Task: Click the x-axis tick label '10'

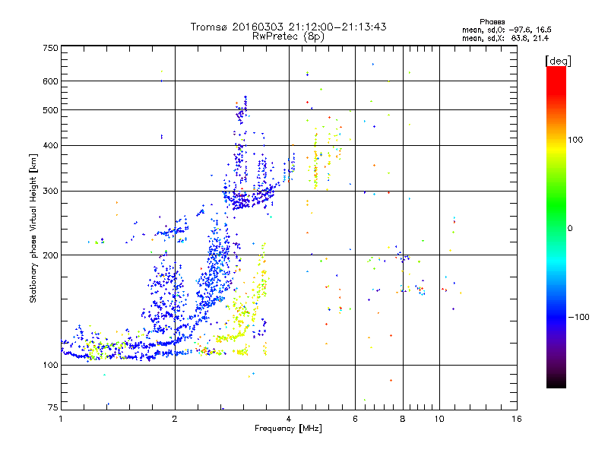Action: (439, 419)
